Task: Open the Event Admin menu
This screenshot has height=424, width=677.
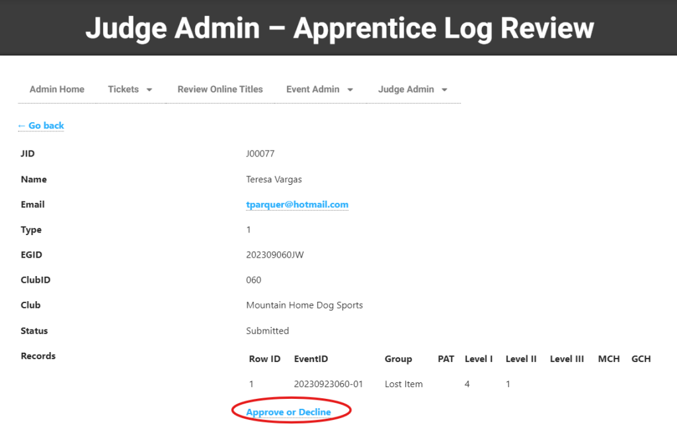Action: click(x=313, y=89)
